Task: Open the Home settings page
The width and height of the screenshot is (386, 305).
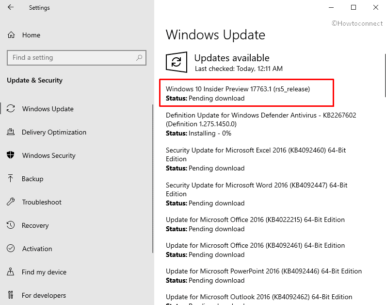Action: [x=31, y=35]
